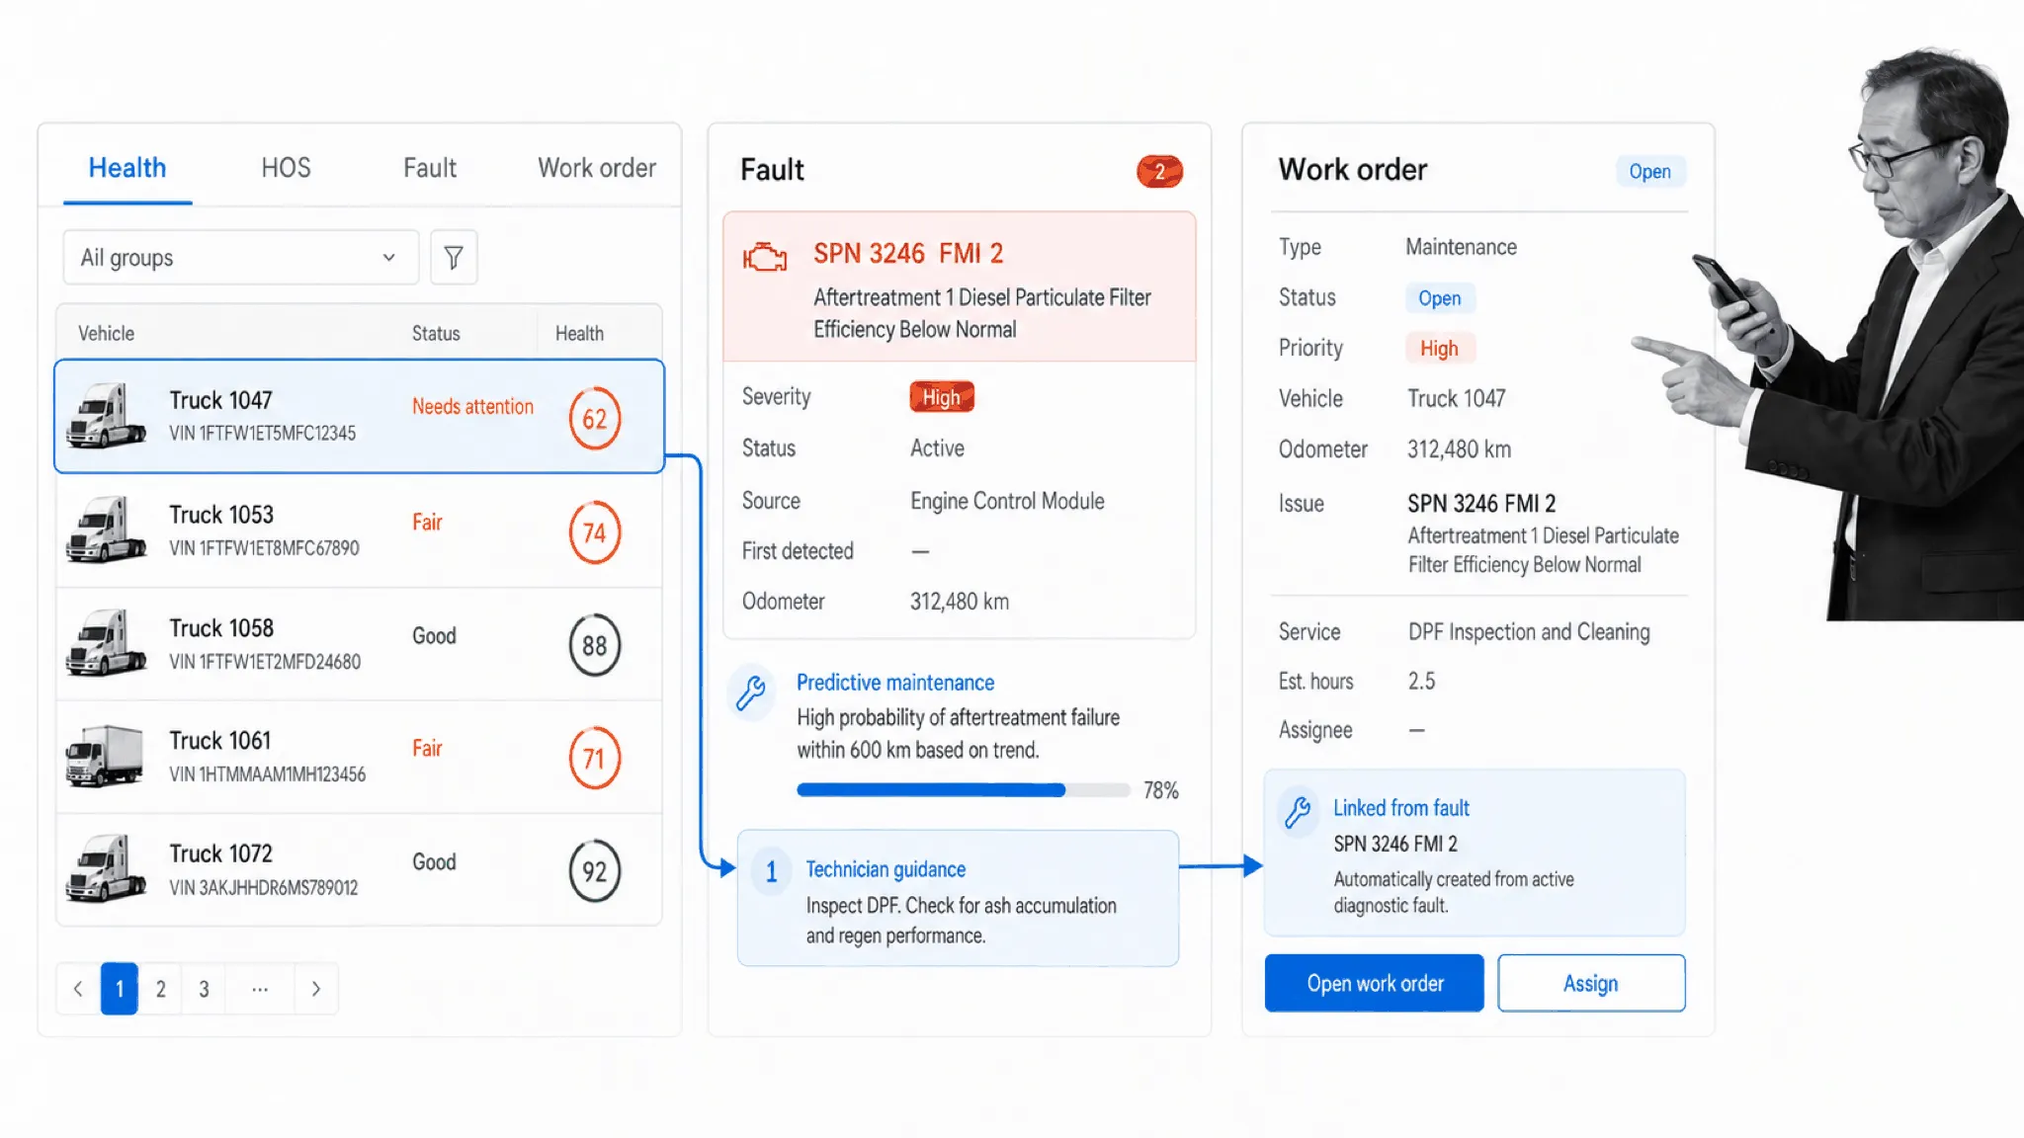This screenshot has width=2024, height=1138.
Task: Click the Maintenance type value
Action: point(1461,247)
